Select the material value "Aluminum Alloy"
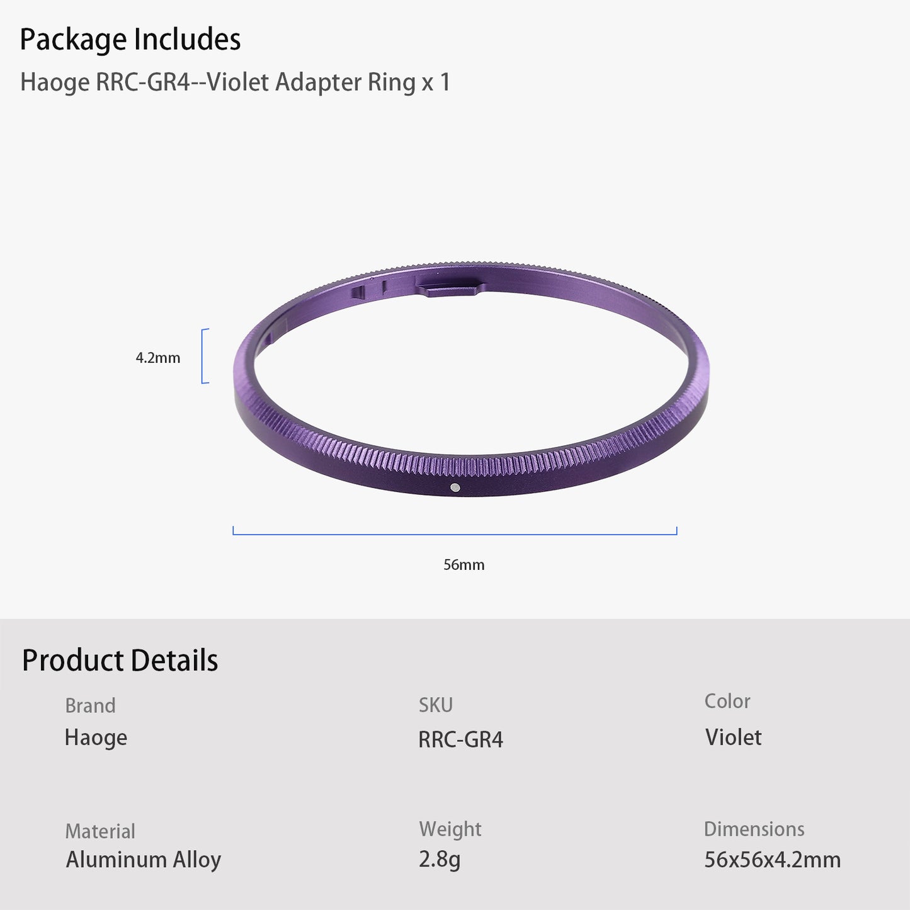 (144, 860)
